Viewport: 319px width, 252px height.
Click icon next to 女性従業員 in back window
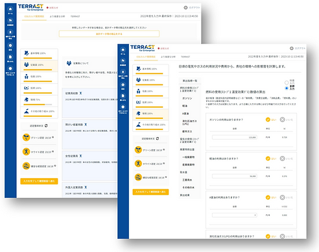click(x=80, y=156)
